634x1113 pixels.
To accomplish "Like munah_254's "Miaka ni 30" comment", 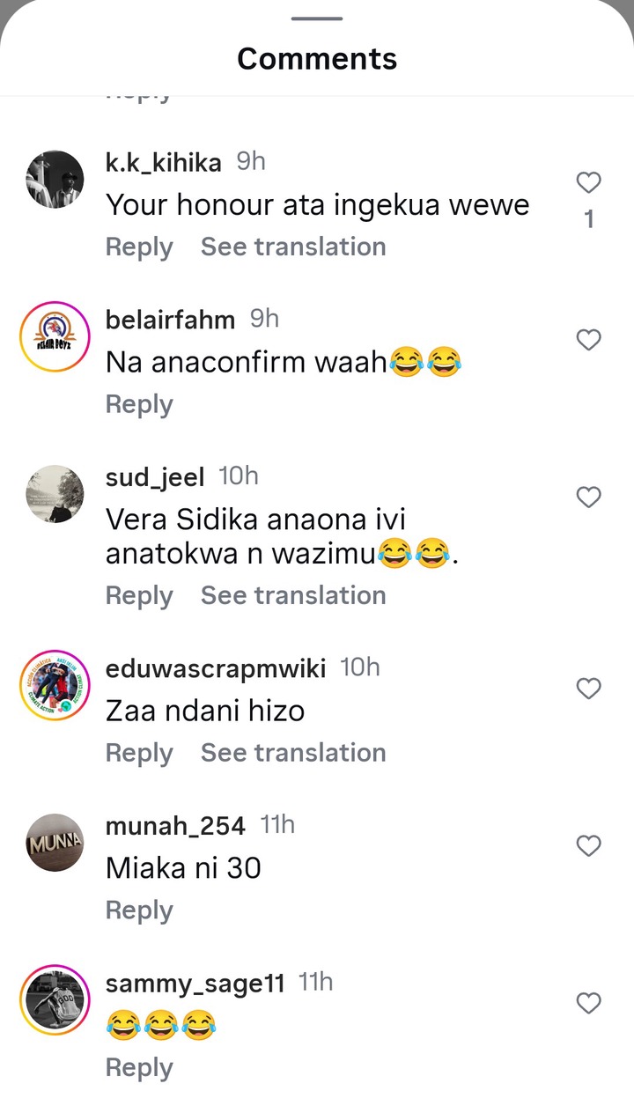I will (588, 846).
